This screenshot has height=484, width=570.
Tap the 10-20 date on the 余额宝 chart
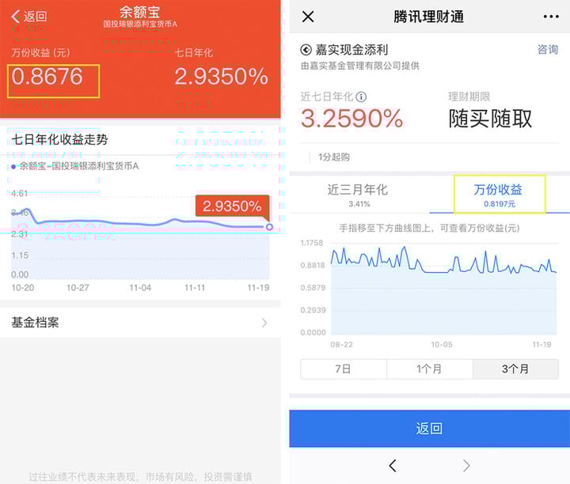coord(23,288)
